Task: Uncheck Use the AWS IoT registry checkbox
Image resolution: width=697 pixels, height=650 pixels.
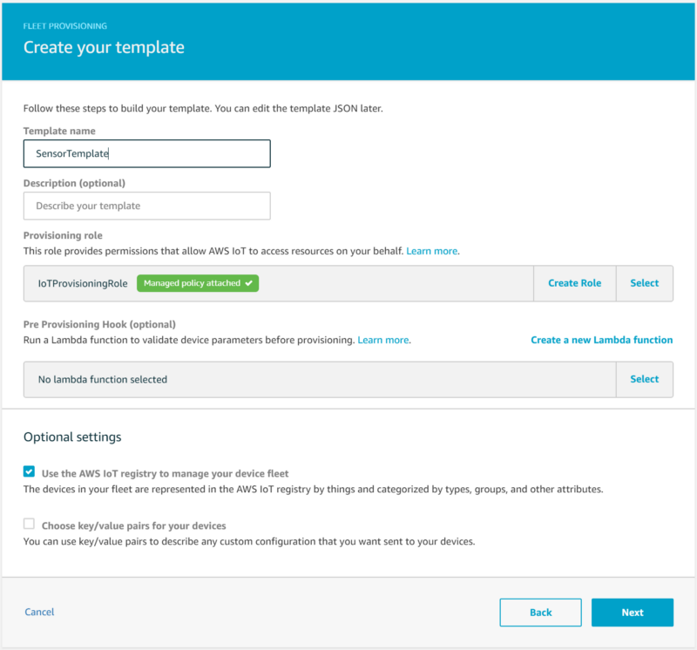Action: point(30,471)
